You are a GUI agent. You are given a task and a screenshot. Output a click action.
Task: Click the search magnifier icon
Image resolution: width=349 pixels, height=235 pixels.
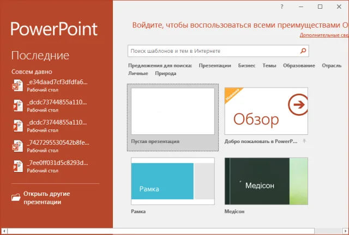tap(303, 51)
